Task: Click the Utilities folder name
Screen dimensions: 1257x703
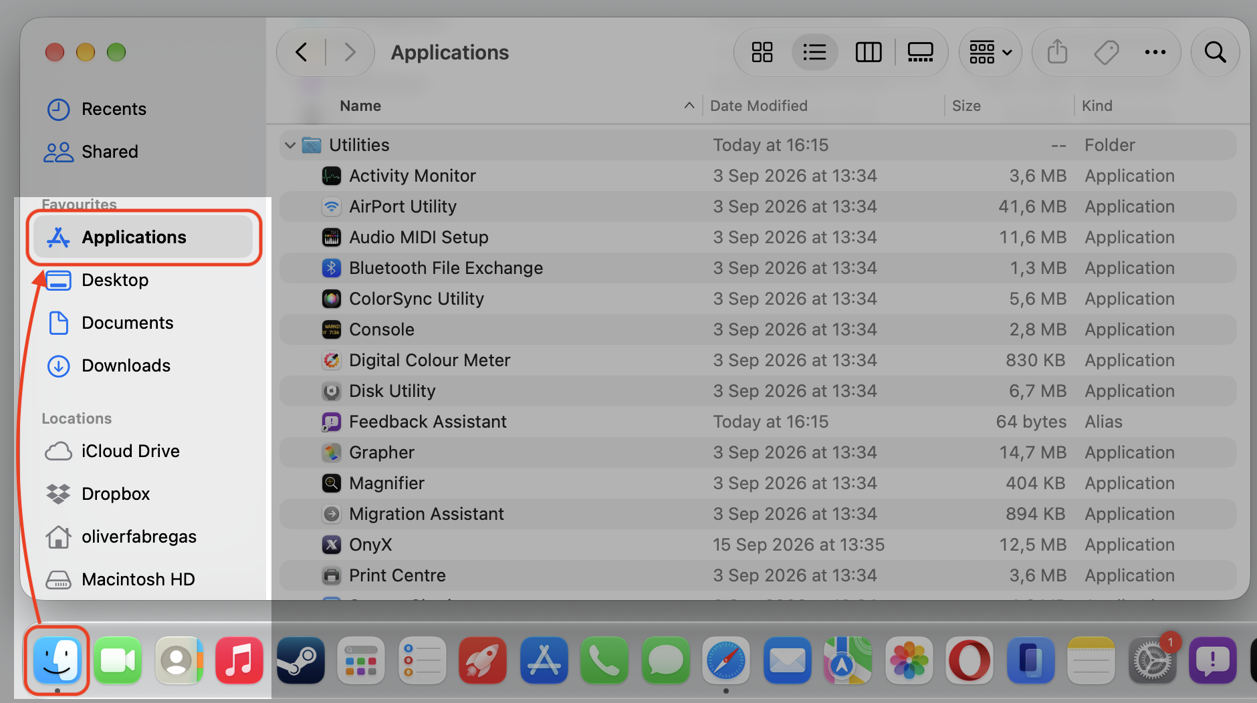Action: (x=359, y=145)
